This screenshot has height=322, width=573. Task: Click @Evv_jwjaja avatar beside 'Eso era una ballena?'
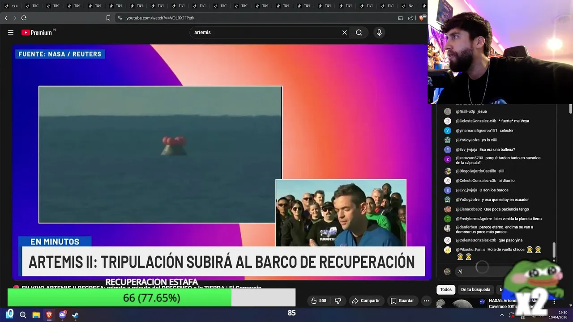click(447, 150)
